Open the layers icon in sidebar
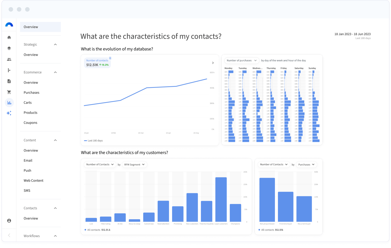This screenshot has width=391, height=248. tap(9, 48)
